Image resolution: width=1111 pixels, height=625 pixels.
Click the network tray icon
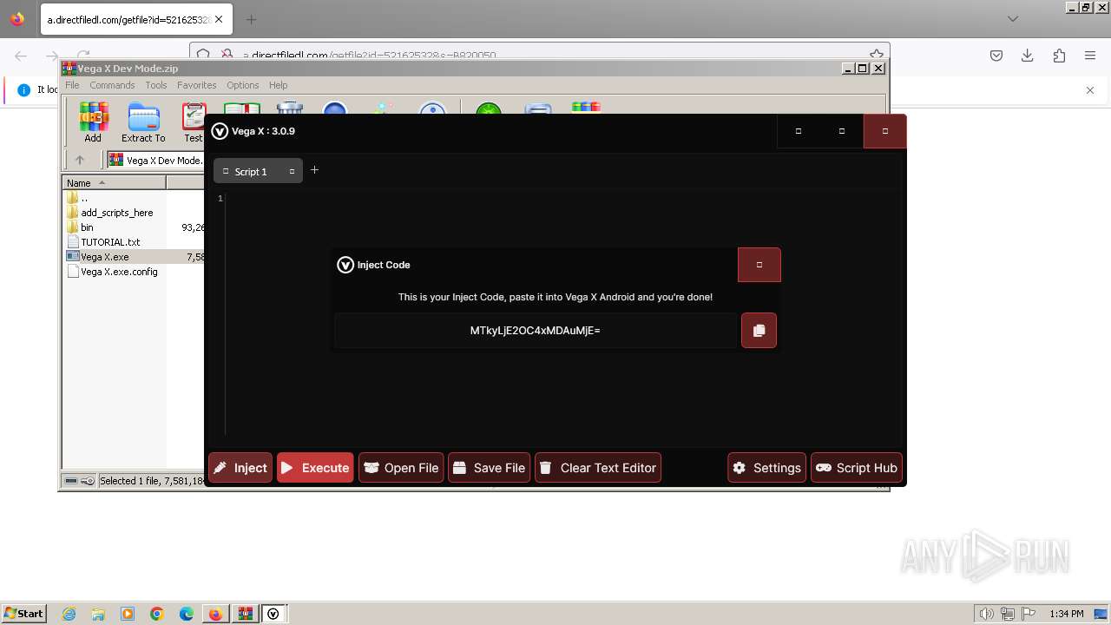tap(1007, 614)
